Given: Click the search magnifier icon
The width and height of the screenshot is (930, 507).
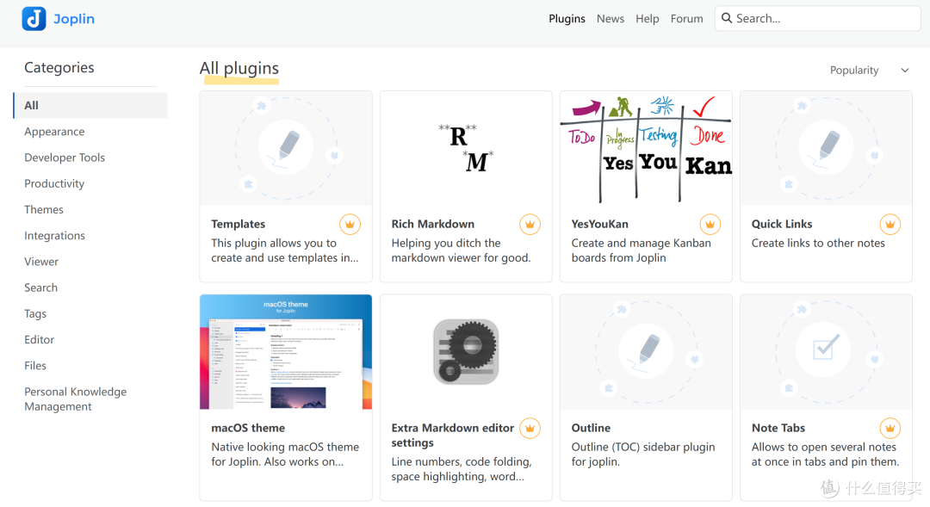Looking at the screenshot, I should point(727,18).
